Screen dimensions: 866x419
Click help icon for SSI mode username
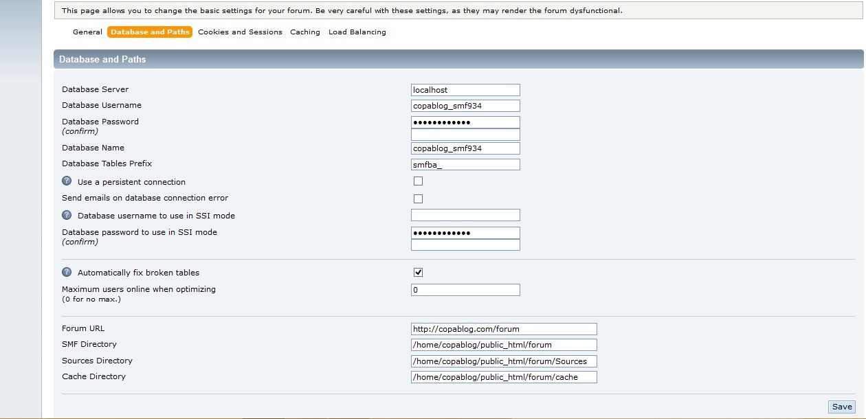[x=67, y=216]
